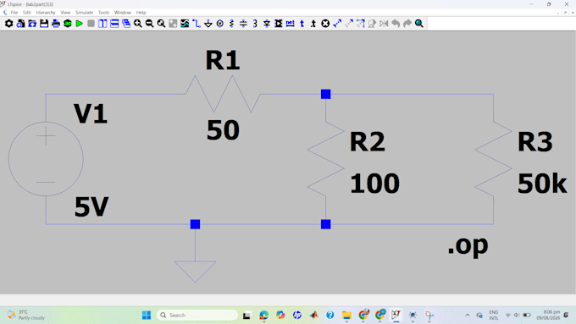Click the .op directive text
Image resolution: width=576 pixels, height=324 pixels.
468,245
